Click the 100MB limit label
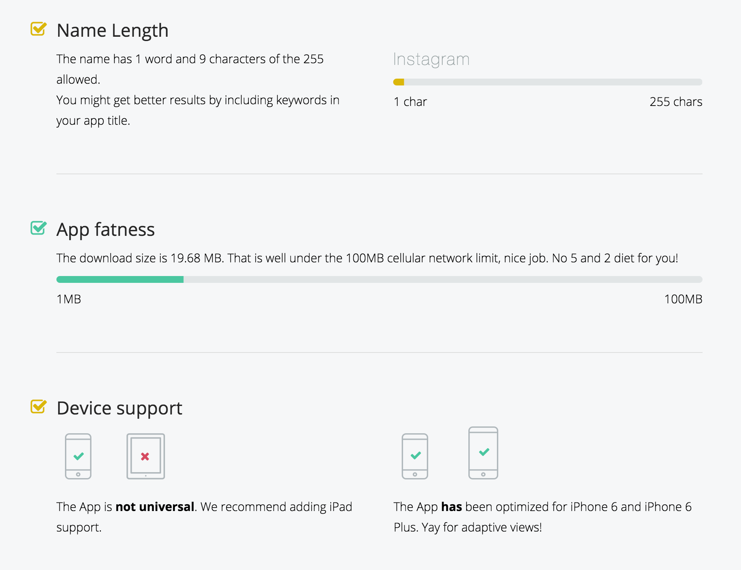Screen dimensions: 741x570 click(683, 299)
